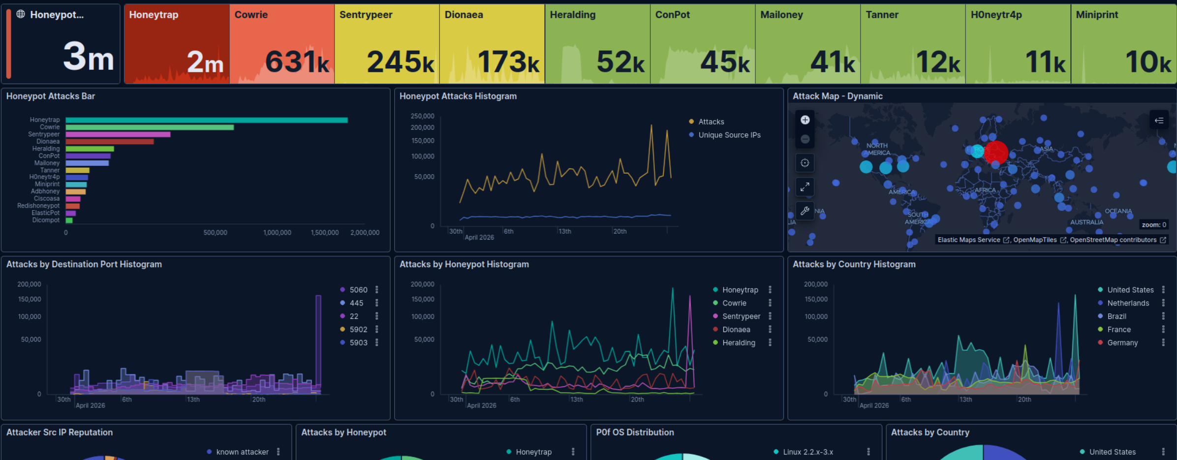The height and width of the screenshot is (460, 1177).
Task: Open options for Linux 2.2.x-3.x legend
Action: 868,452
